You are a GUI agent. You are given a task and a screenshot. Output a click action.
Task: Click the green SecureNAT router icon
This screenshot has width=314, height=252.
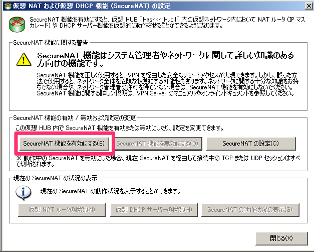click(x=17, y=24)
